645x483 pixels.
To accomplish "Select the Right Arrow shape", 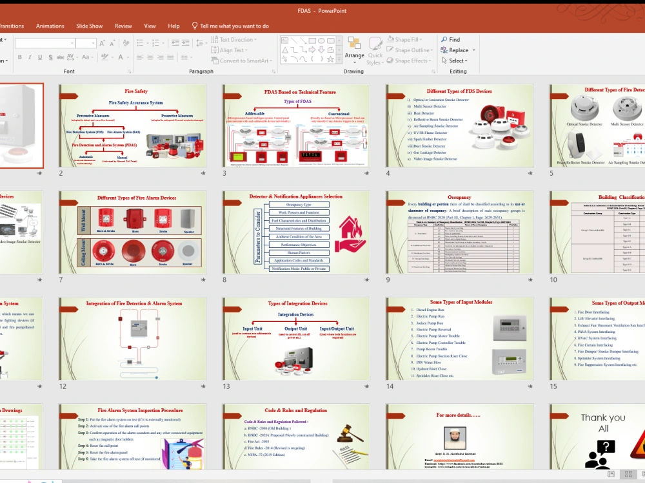I will tap(312, 50).
